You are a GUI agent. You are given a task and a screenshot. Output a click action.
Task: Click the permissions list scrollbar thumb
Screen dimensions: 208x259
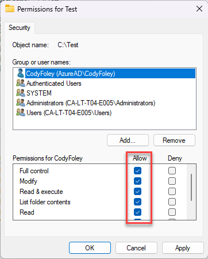(x=191, y=187)
